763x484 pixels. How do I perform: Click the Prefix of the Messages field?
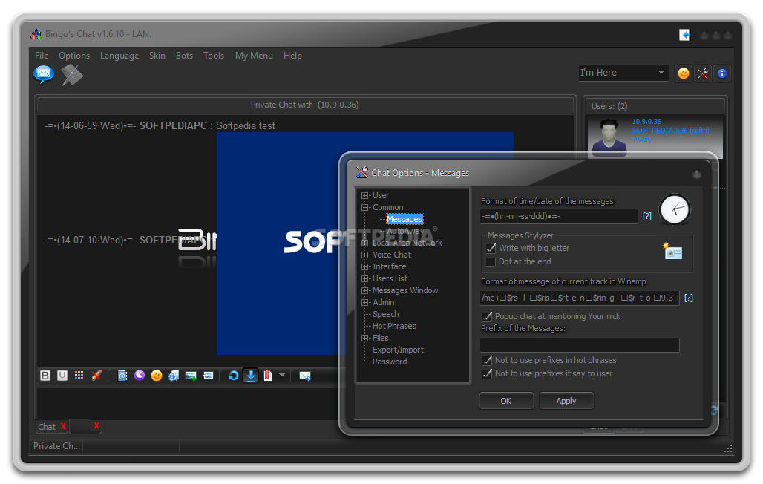tap(580, 345)
